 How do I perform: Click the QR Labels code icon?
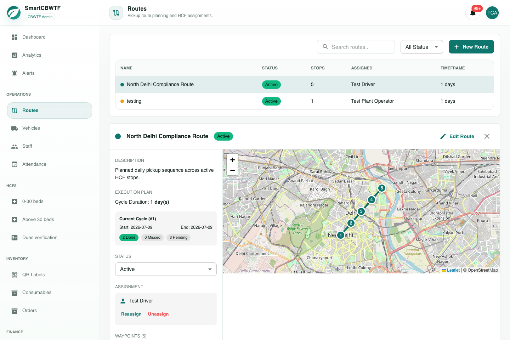15,275
